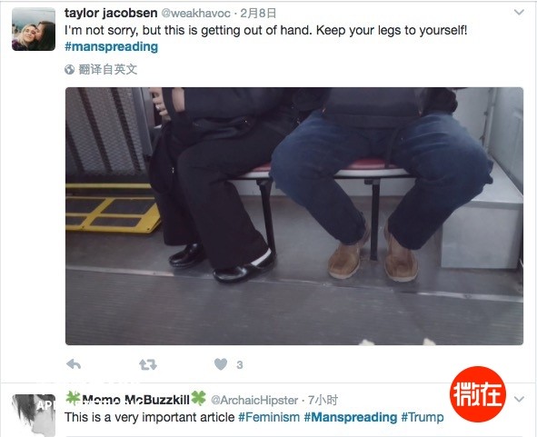Open the #Manspreading hashtag in second tweet
Image resolution: width=537 pixels, height=437 pixels.
tap(351, 417)
